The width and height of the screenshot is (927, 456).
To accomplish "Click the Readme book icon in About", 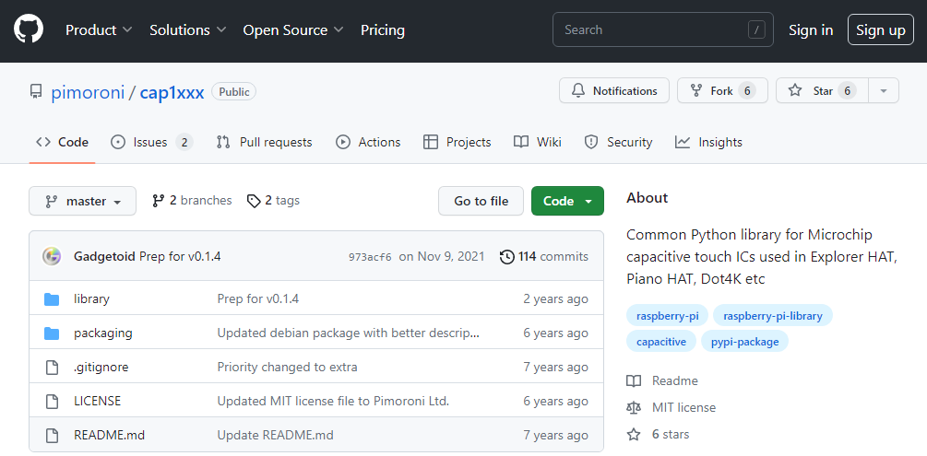I will pyautogui.click(x=634, y=381).
